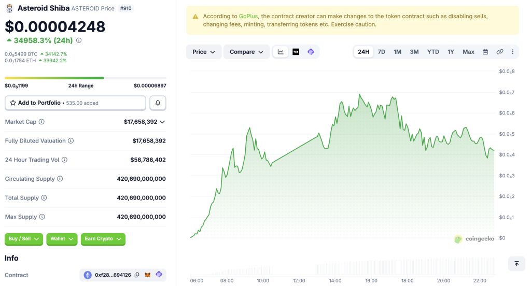Open the chart's three-dot more options
The width and height of the screenshot is (531, 286).
click(x=513, y=52)
